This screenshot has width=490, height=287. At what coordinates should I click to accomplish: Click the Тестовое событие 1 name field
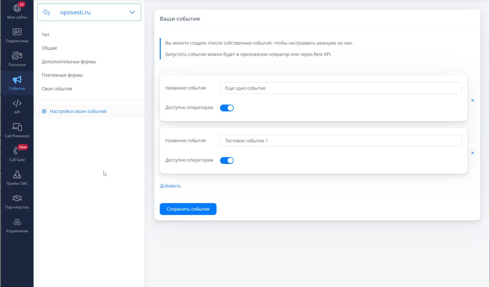click(341, 141)
